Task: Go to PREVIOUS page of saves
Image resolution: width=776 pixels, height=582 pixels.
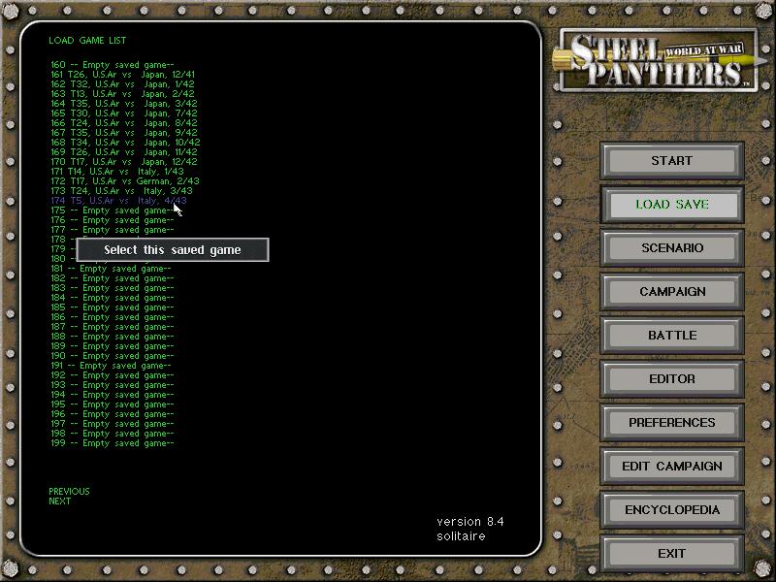Action: tap(69, 492)
